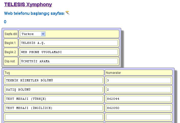Select the number field containing 3
Viewport: 180px width, 123px height.
point(138,80)
